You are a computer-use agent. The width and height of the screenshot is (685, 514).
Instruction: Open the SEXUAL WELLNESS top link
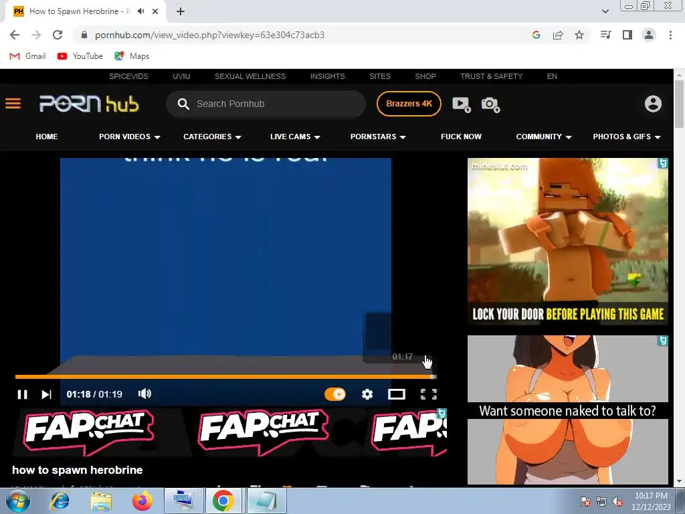pyautogui.click(x=250, y=76)
